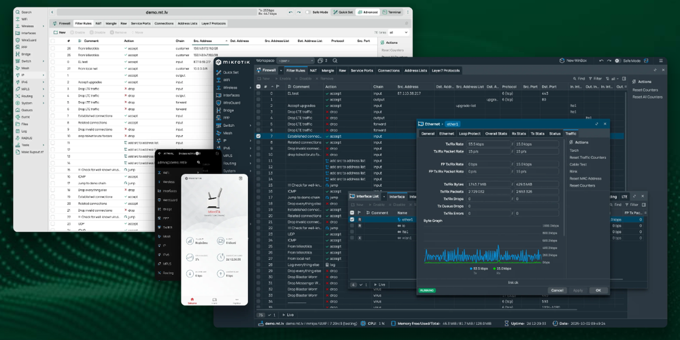
Task: Open WireGuard in dark WinBox sidebar
Action: click(x=228, y=103)
